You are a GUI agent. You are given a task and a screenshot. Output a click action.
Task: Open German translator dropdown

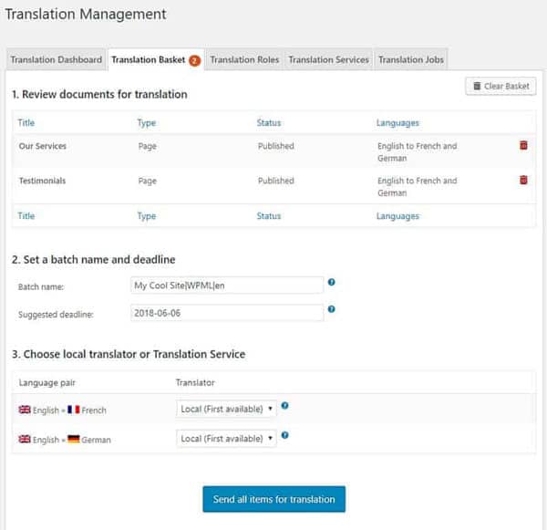tap(226, 439)
